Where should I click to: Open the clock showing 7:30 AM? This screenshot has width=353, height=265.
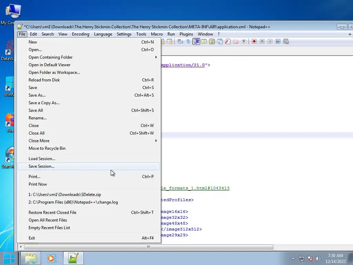(x=335, y=258)
